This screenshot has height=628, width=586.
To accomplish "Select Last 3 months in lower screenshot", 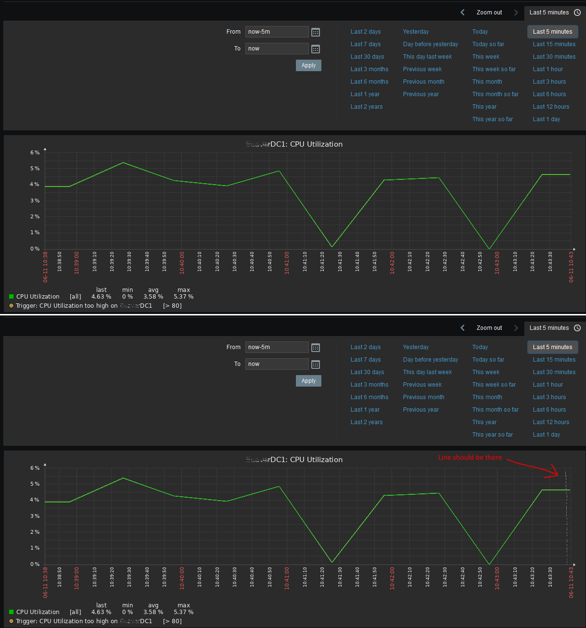I will [x=369, y=385].
